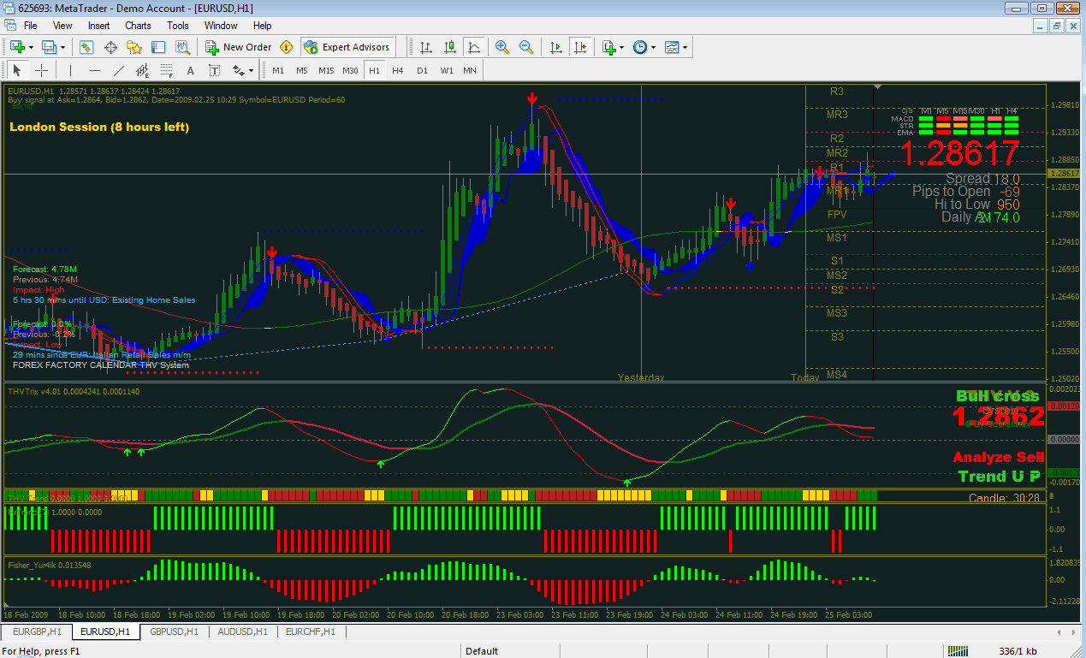
Task: Open the Strategy Tester magnifier icon
Action: tap(182, 47)
